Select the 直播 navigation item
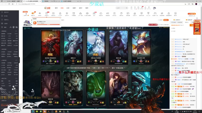This screenshot has width=202, height=113. click(62, 8)
